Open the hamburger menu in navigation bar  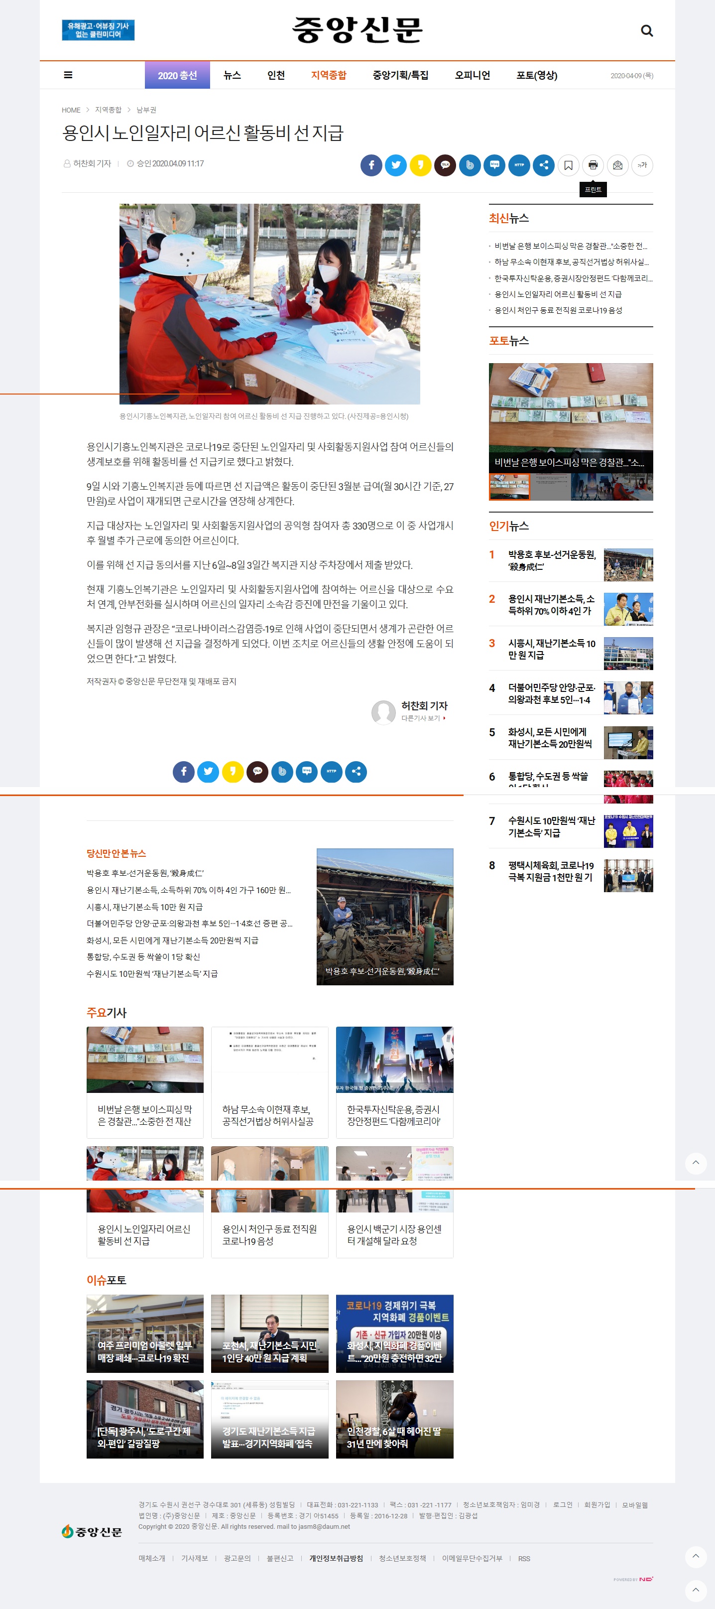pyautogui.click(x=68, y=75)
